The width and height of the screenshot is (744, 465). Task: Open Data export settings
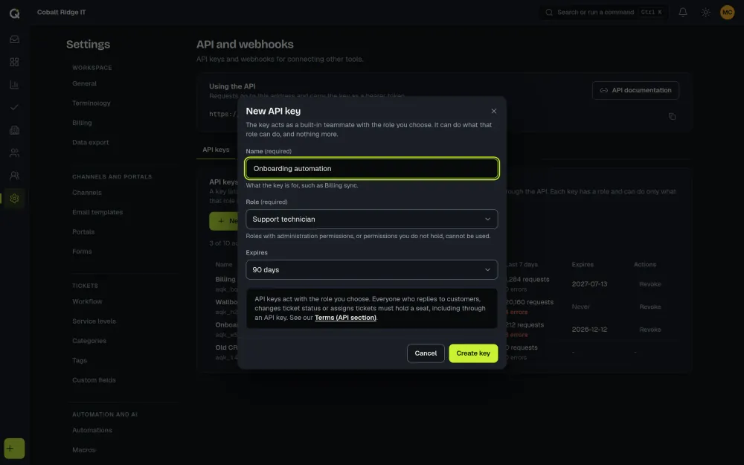tap(91, 142)
